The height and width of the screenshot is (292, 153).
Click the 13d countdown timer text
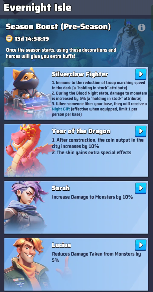32,39
